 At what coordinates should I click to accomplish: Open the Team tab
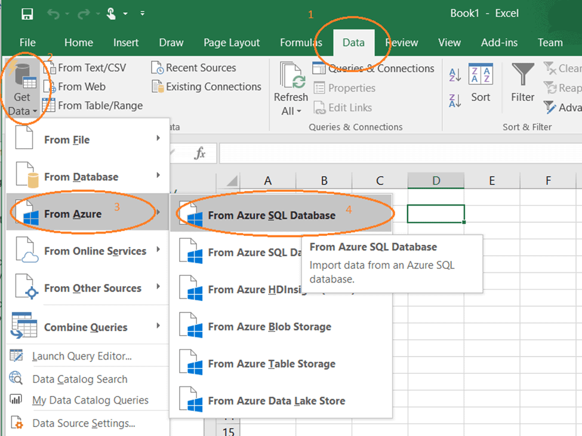550,43
